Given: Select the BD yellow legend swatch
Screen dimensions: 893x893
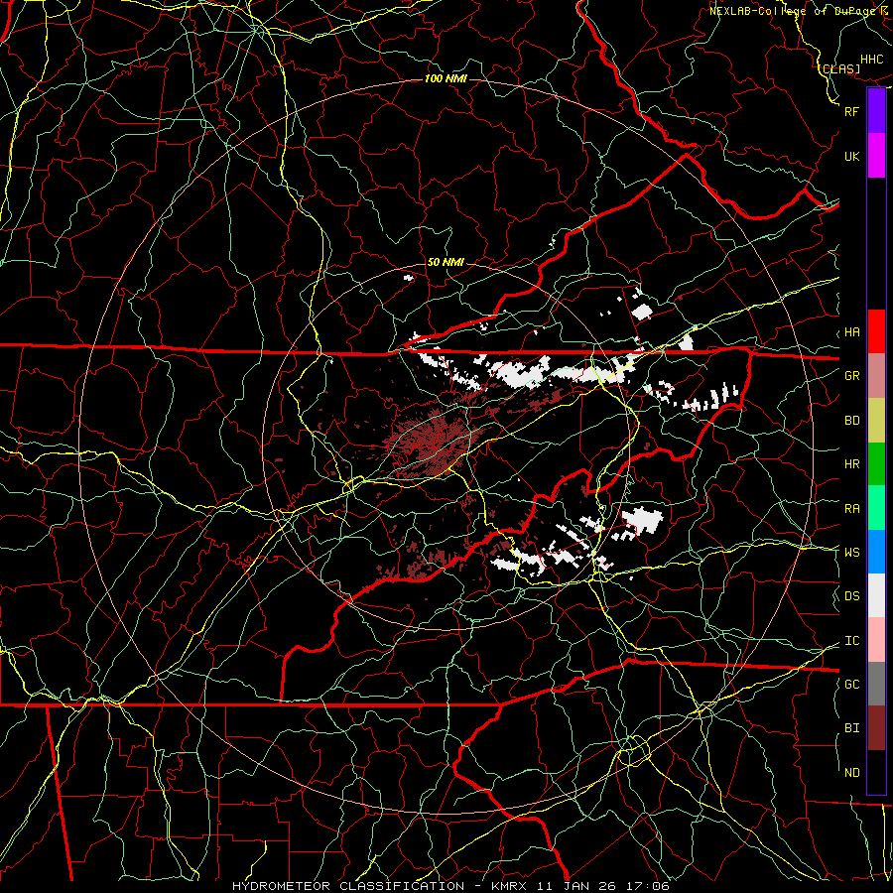Looking at the screenshot, I should 876,420.
